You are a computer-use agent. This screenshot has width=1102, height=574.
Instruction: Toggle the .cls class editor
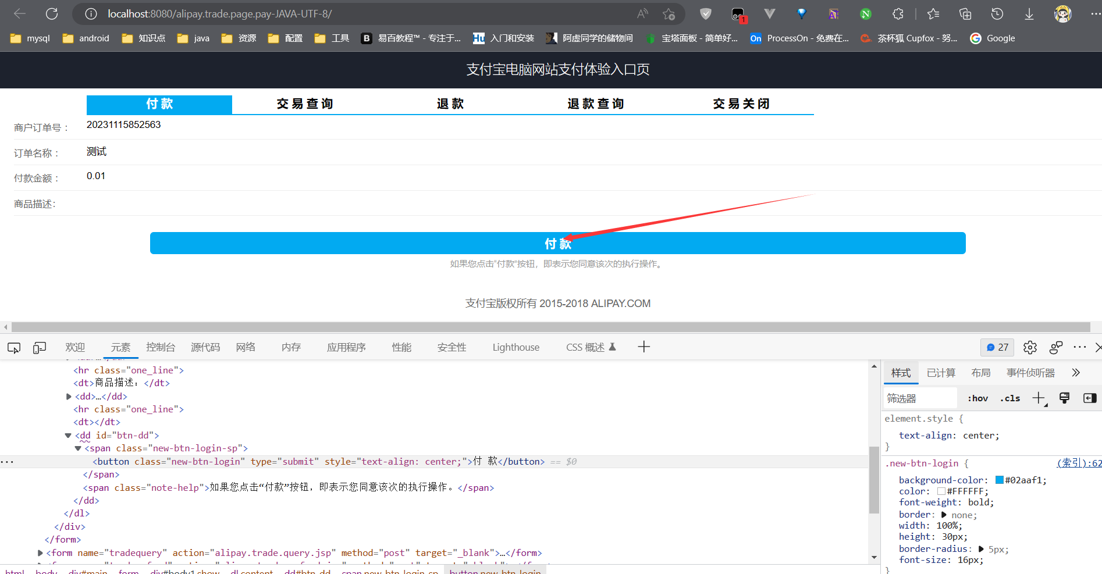coord(1010,398)
